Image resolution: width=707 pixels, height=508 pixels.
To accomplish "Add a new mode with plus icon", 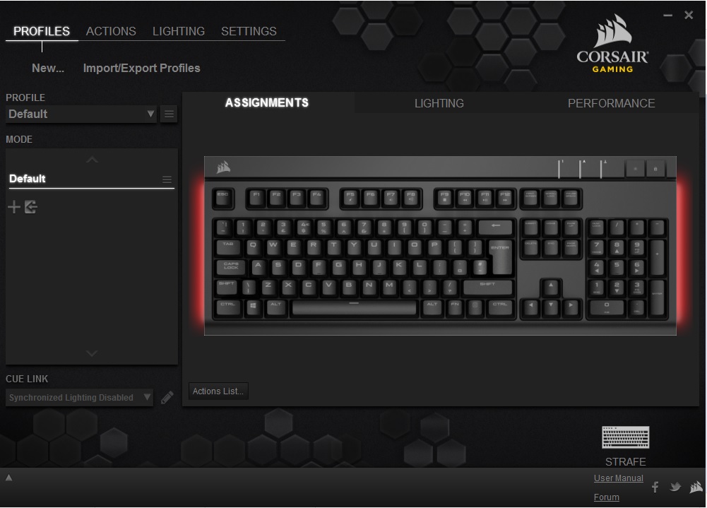I will (x=14, y=207).
